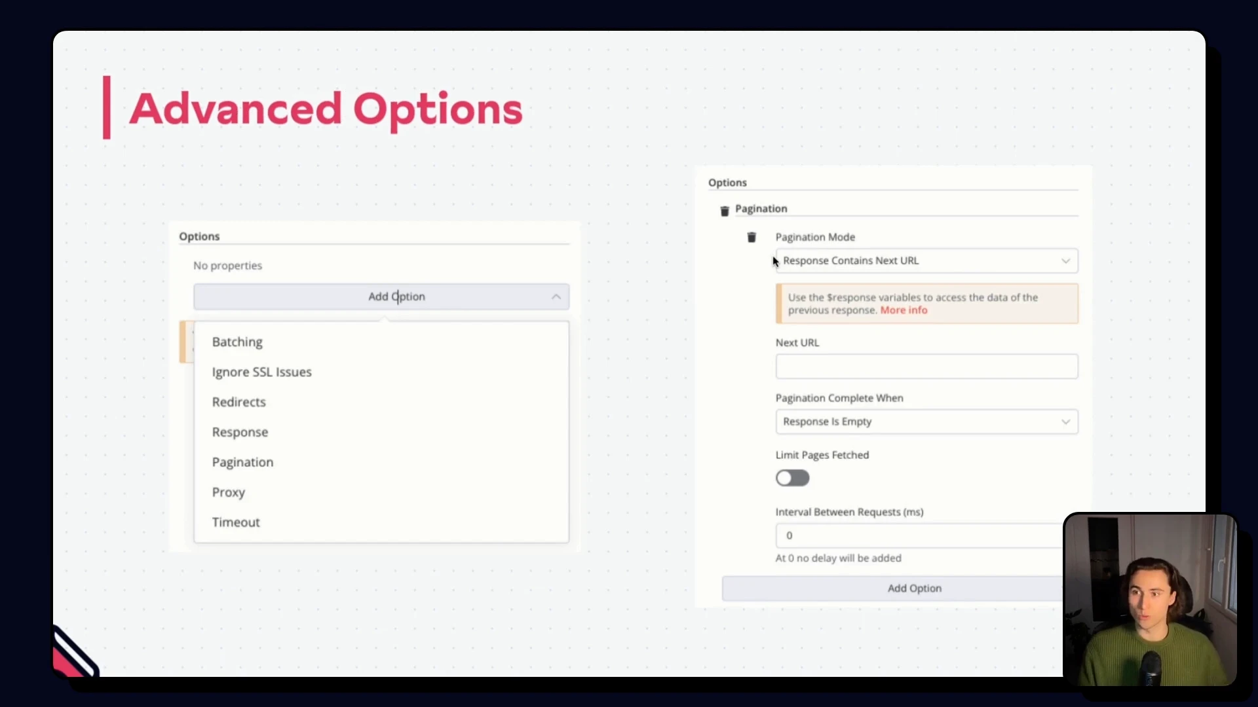Click the 'Limit Pages Fetched' label
Screen dimensions: 1258x707
click(822, 455)
